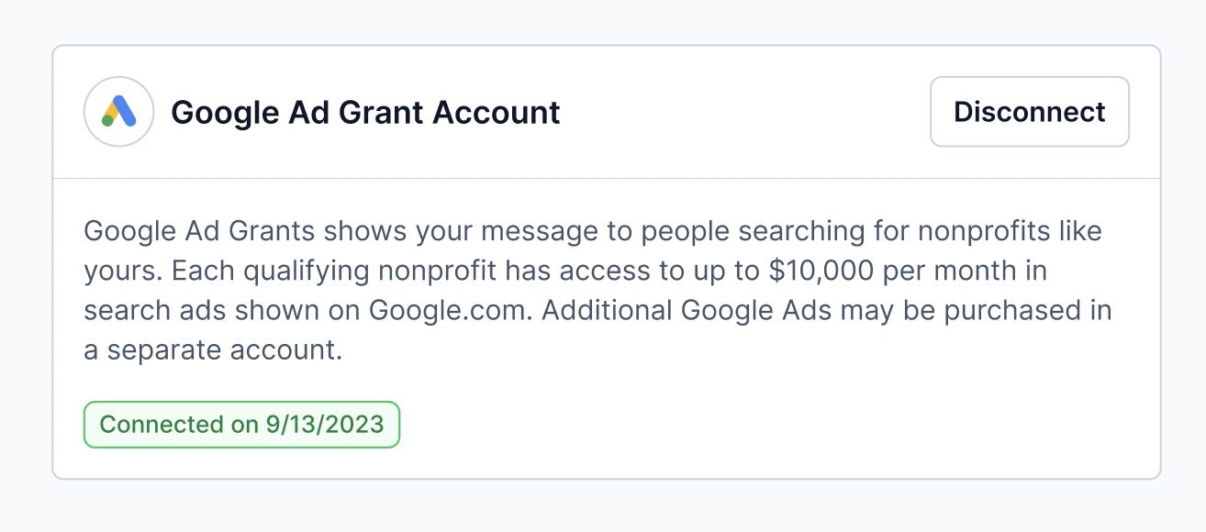Click the circular border around Ads logo
1206x532 pixels.
(118, 112)
